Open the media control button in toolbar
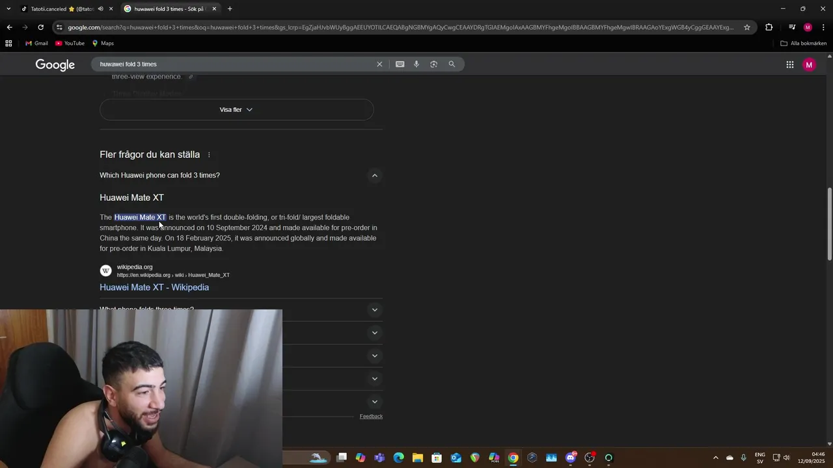Screen dimensions: 833x468 pos(791,27)
